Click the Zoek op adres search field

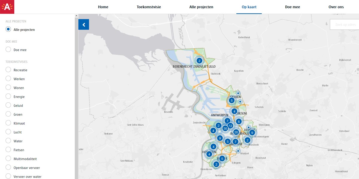pos(344,24)
